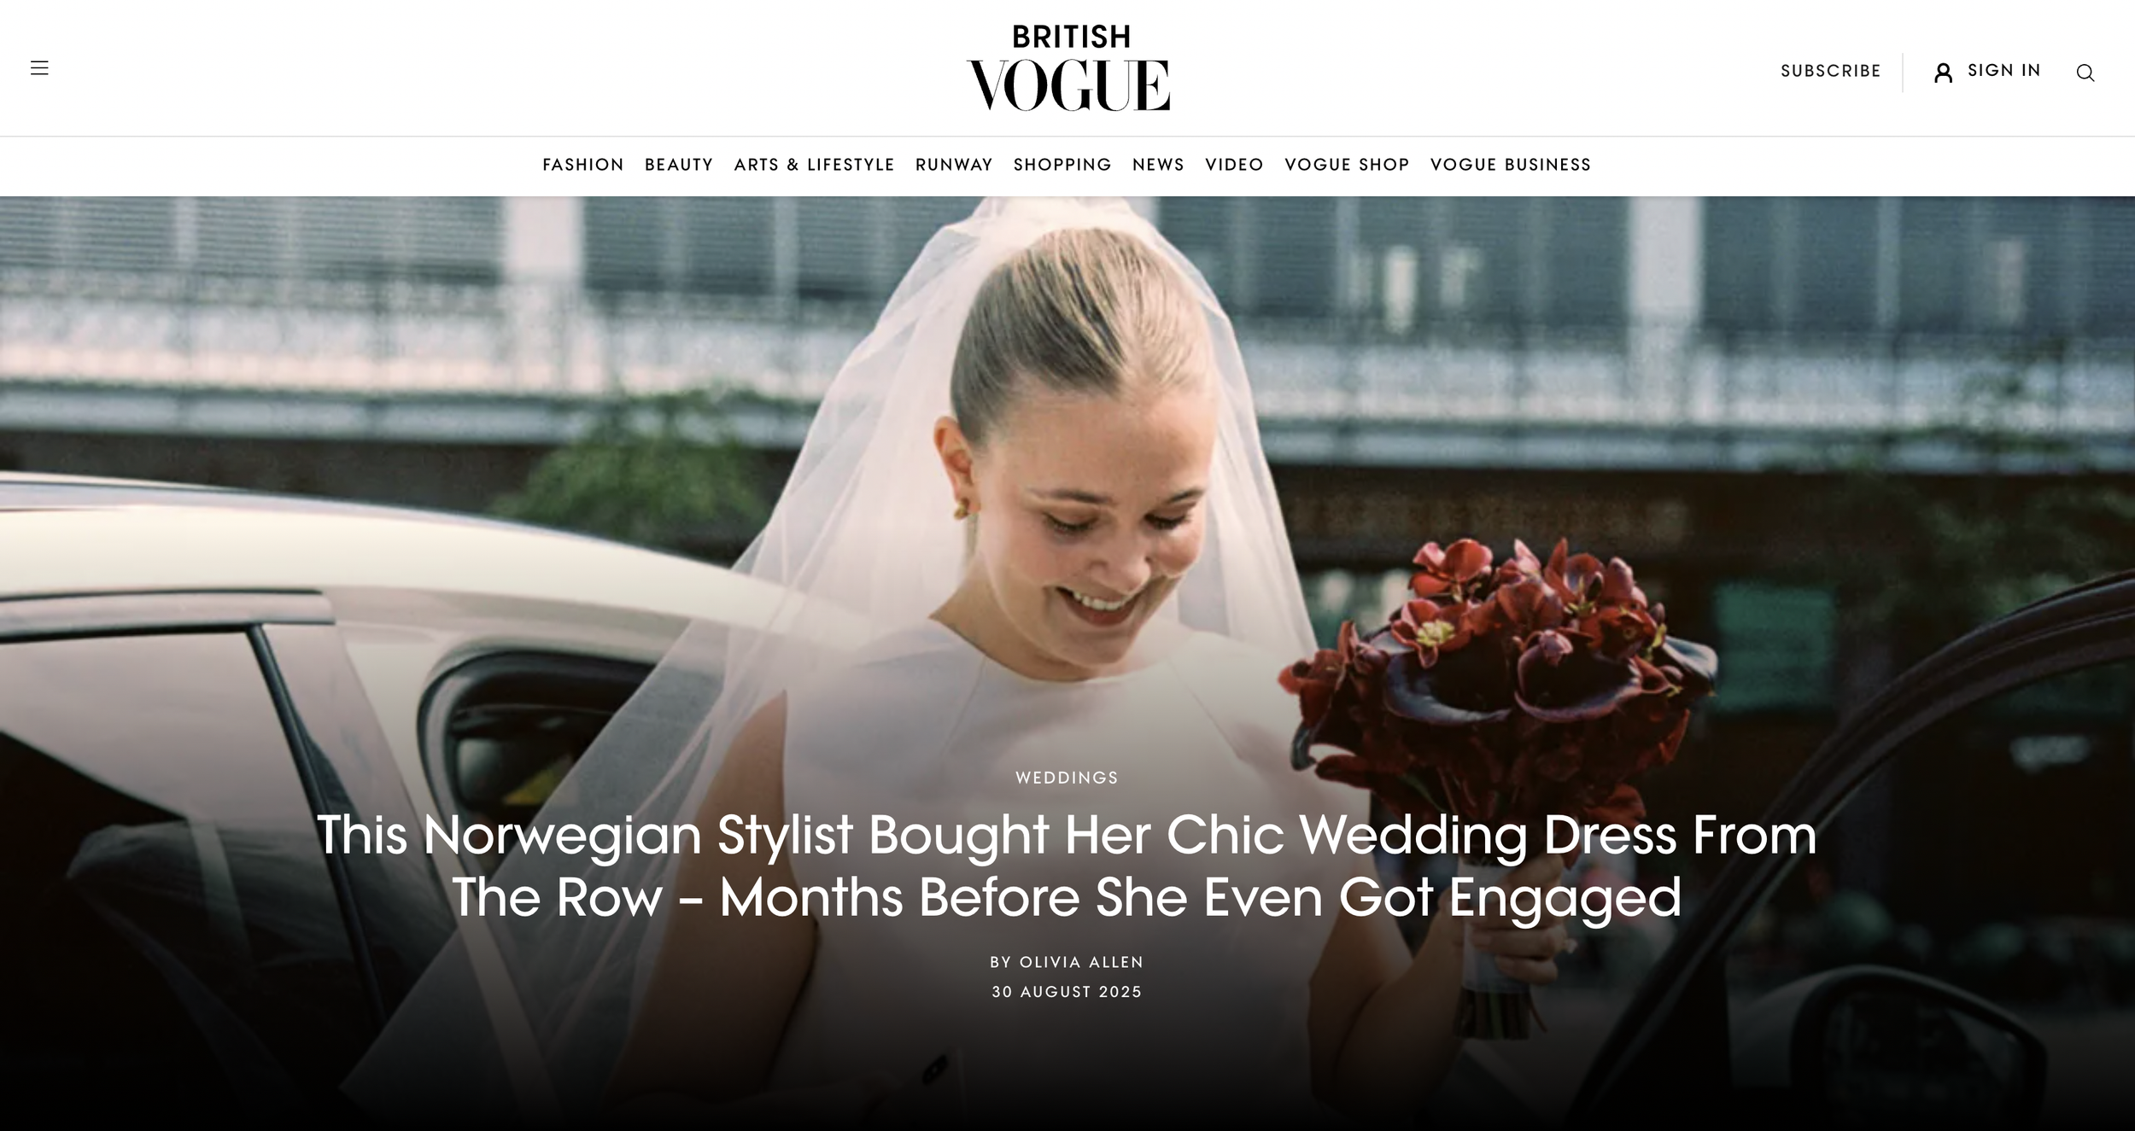Select Arts & Lifestyle in navigation
Screen dimensions: 2135x1131
[814, 165]
